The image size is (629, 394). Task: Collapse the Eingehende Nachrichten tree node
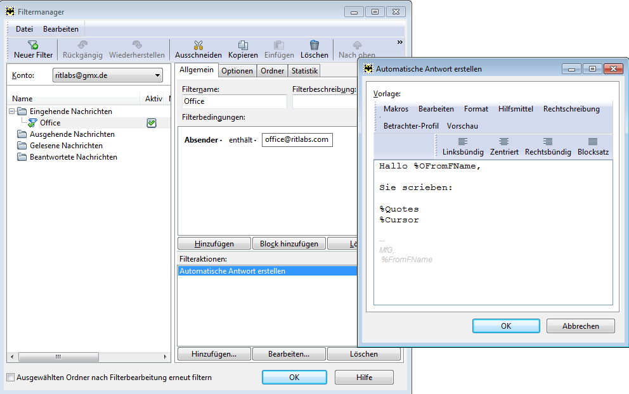click(x=12, y=111)
